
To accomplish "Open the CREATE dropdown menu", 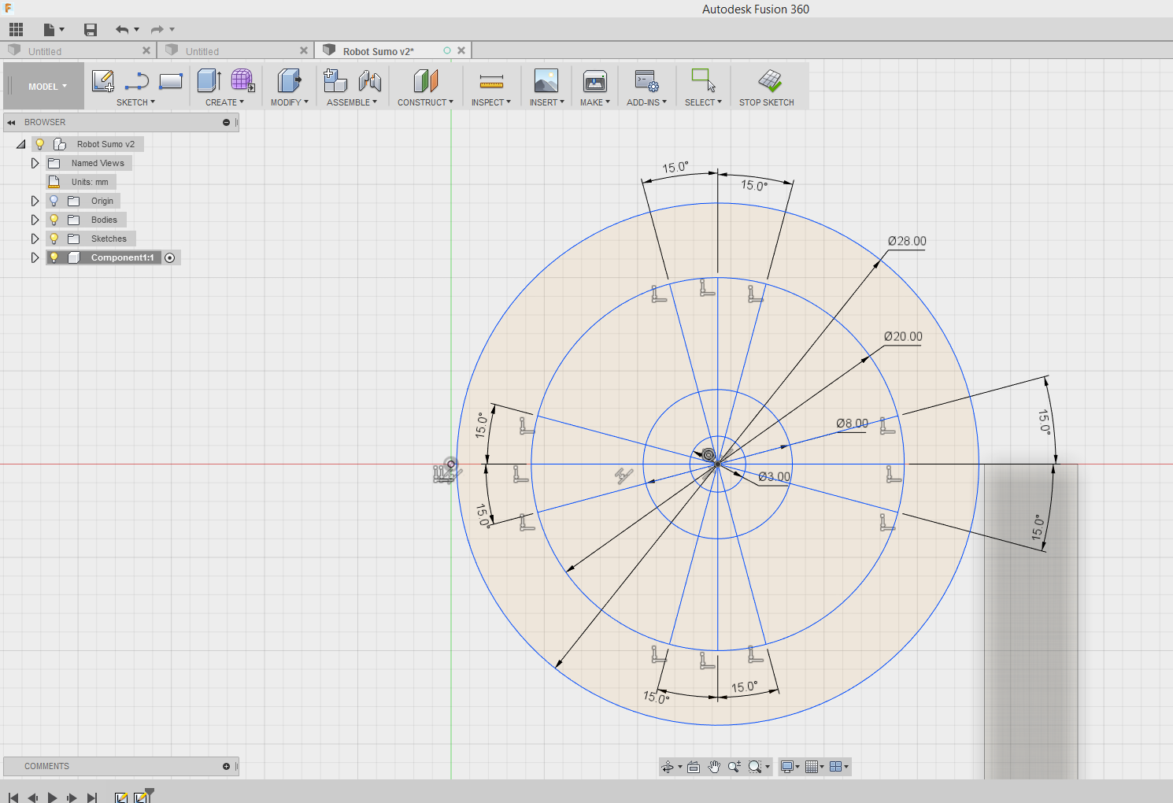I will point(224,102).
